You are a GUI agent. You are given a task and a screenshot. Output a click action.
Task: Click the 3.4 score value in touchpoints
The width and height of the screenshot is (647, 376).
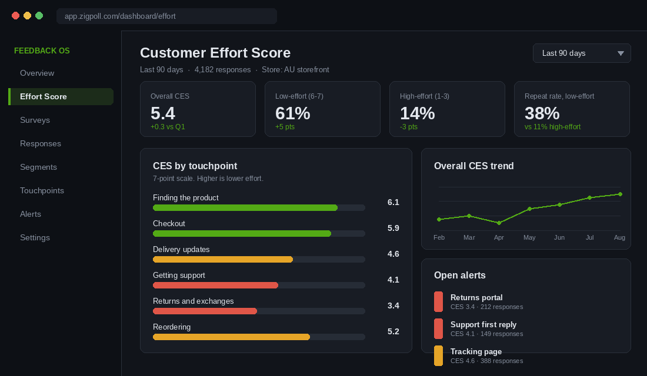pos(393,305)
